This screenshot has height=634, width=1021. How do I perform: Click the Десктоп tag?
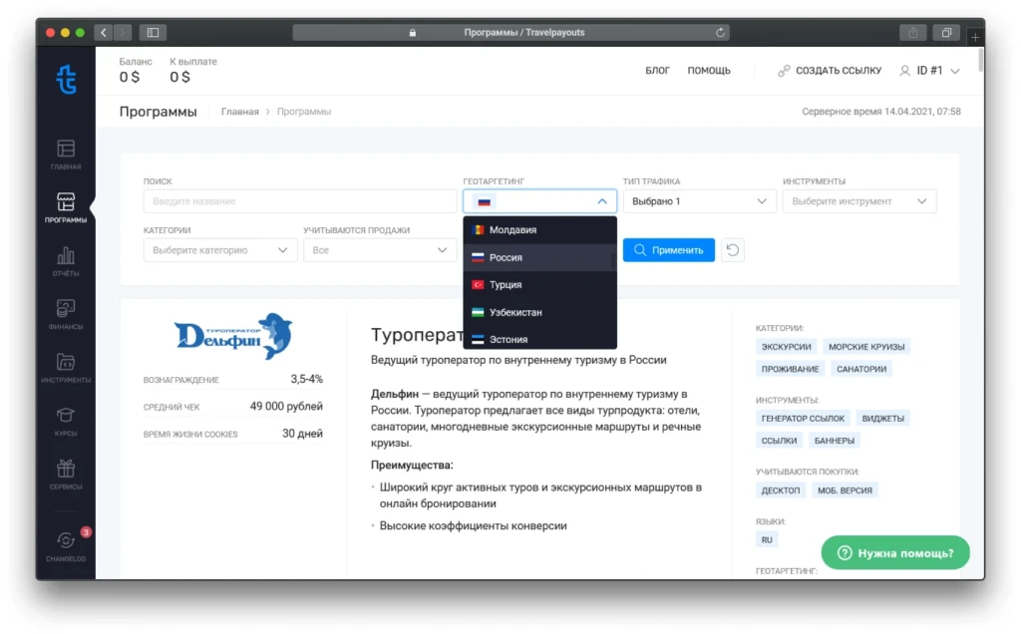tap(780, 490)
